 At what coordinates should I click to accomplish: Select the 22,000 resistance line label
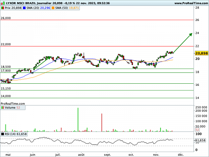click(6, 44)
